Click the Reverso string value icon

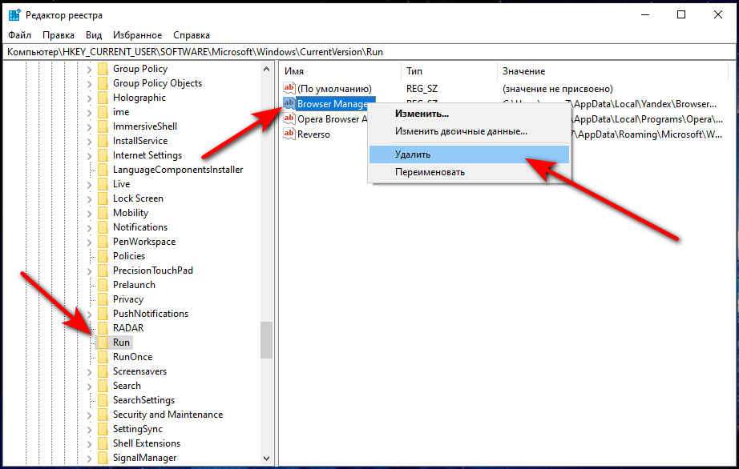pos(289,134)
